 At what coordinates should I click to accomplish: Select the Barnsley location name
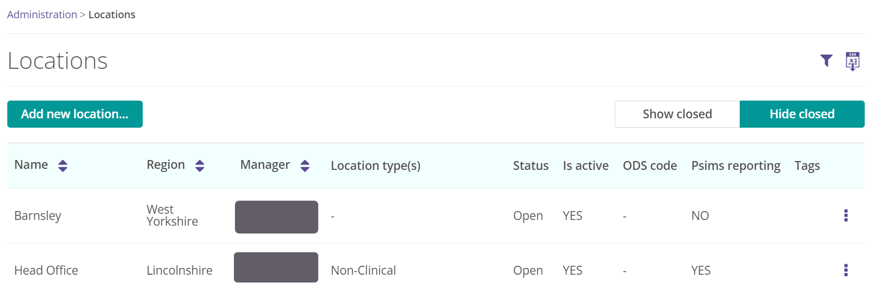tap(38, 216)
